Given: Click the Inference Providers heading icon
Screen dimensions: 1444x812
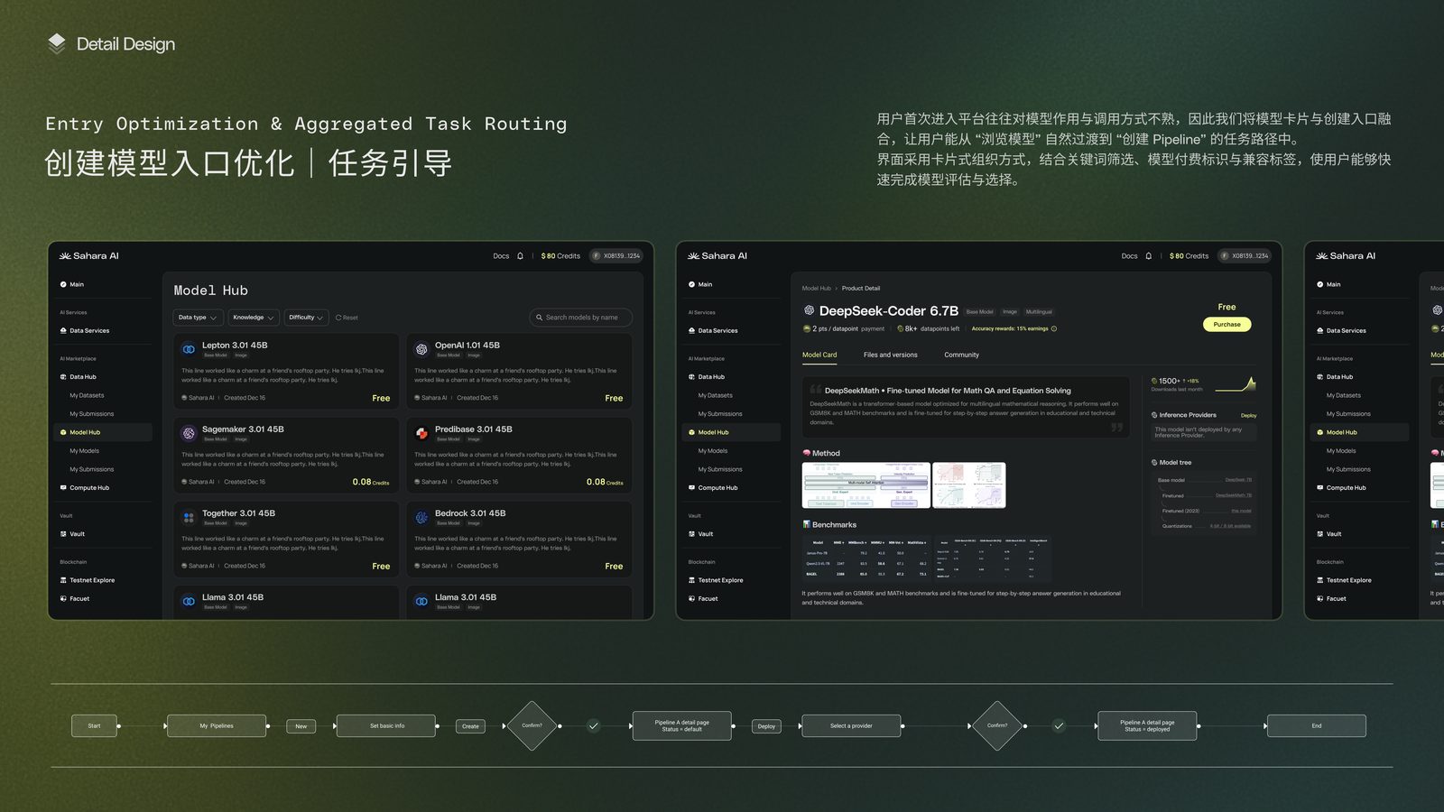Looking at the screenshot, I should 1154,415.
